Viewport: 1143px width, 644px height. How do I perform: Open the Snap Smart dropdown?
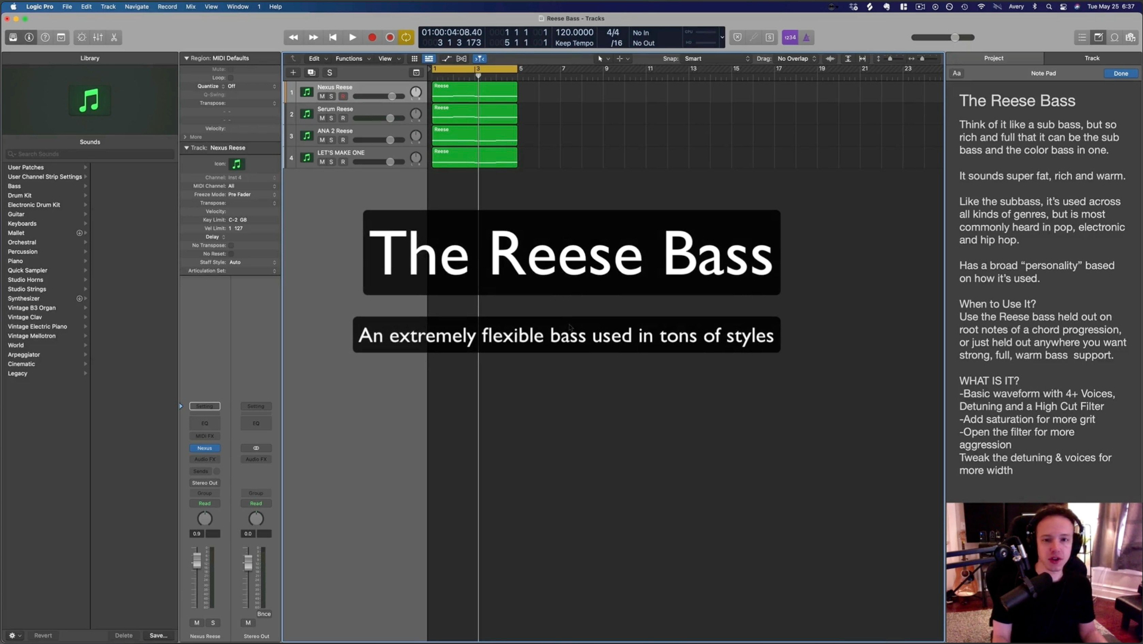point(717,58)
